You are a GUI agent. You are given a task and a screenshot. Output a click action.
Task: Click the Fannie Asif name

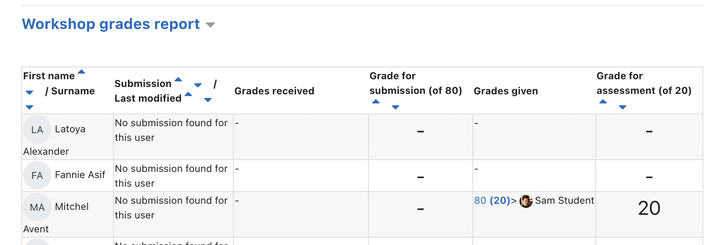click(x=80, y=175)
